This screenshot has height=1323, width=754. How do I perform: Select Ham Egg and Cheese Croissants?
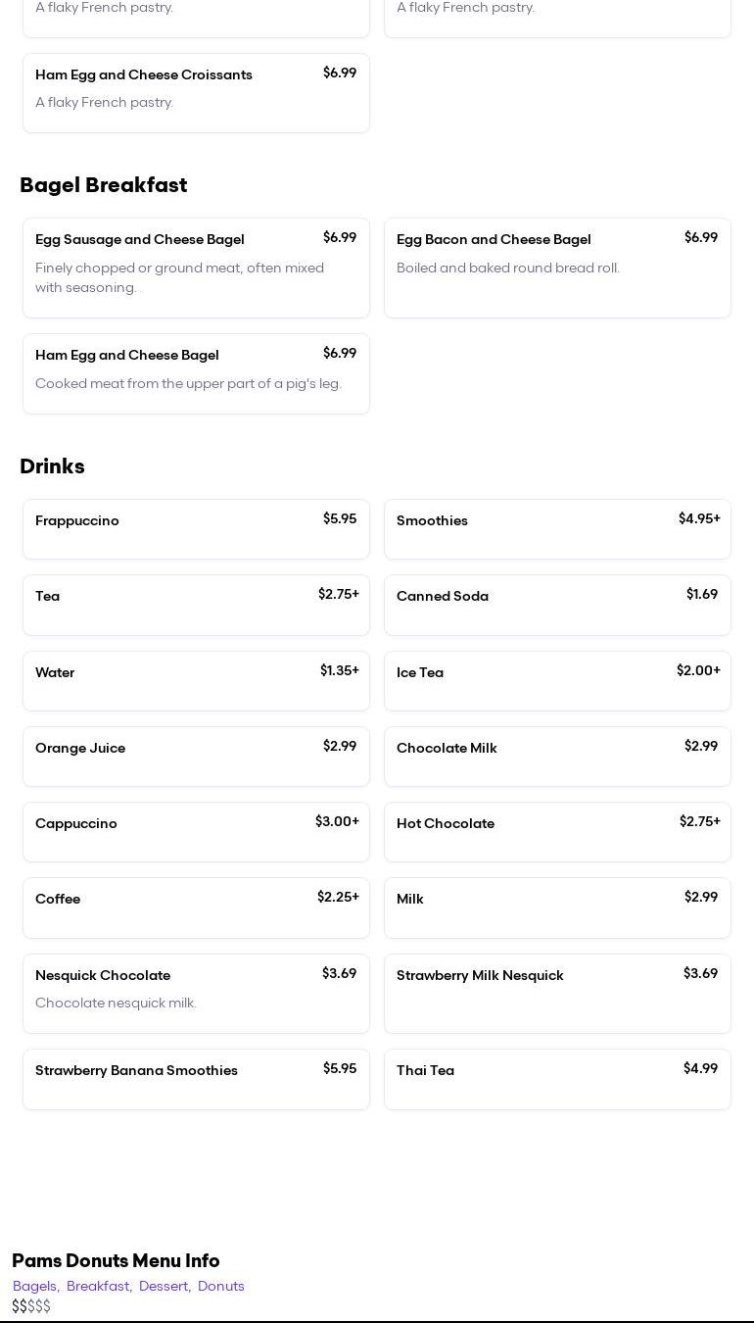coord(196,93)
